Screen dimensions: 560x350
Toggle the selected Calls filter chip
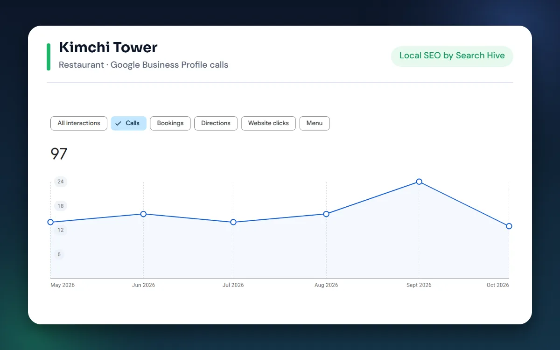pyautogui.click(x=129, y=123)
